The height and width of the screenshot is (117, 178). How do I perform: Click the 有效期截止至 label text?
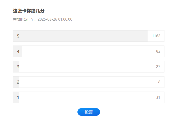23,19
